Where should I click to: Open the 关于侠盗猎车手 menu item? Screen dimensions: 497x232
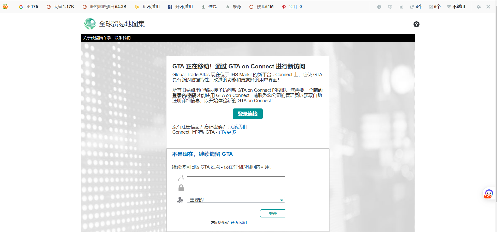pyautogui.click(x=97, y=38)
